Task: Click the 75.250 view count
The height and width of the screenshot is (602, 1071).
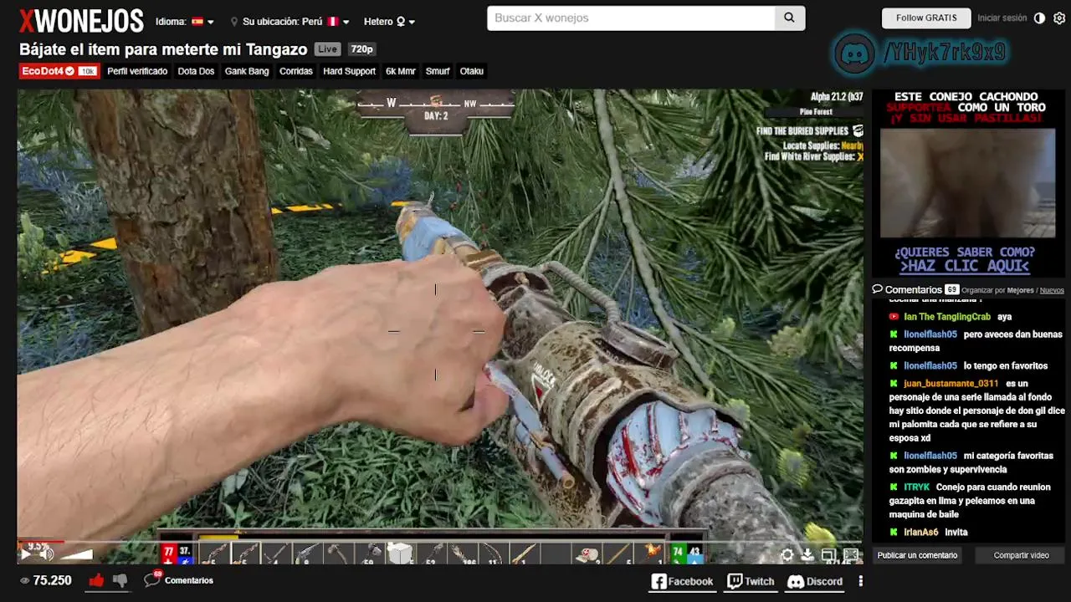Action: 45,580
